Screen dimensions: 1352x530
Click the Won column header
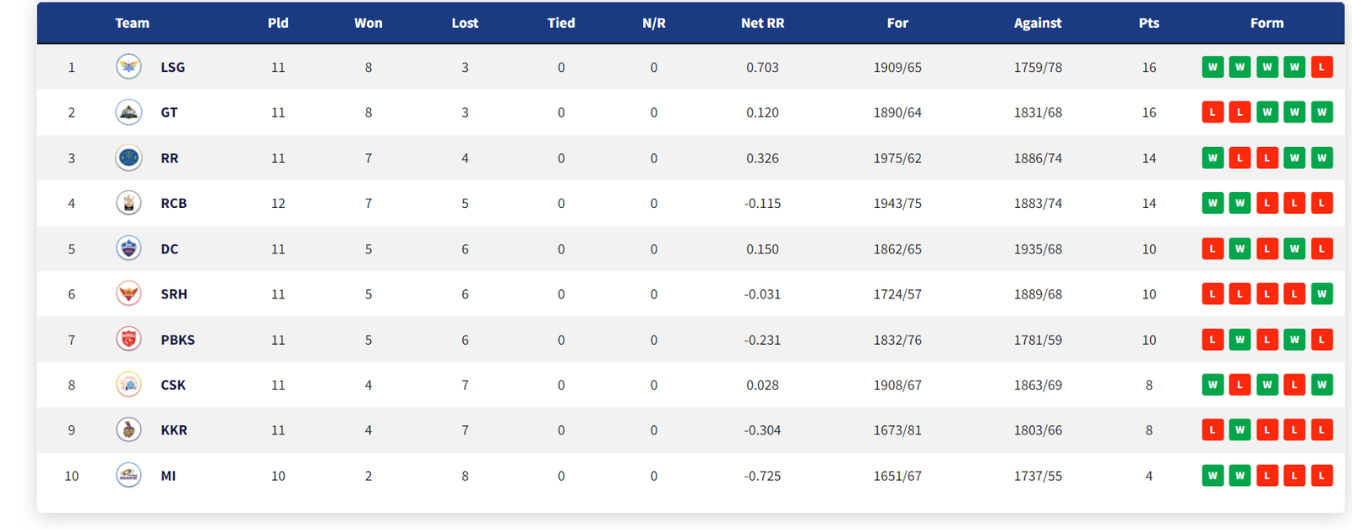pyautogui.click(x=368, y=23)
